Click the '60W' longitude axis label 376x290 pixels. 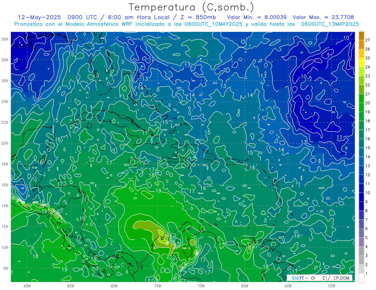coord(288,286)
